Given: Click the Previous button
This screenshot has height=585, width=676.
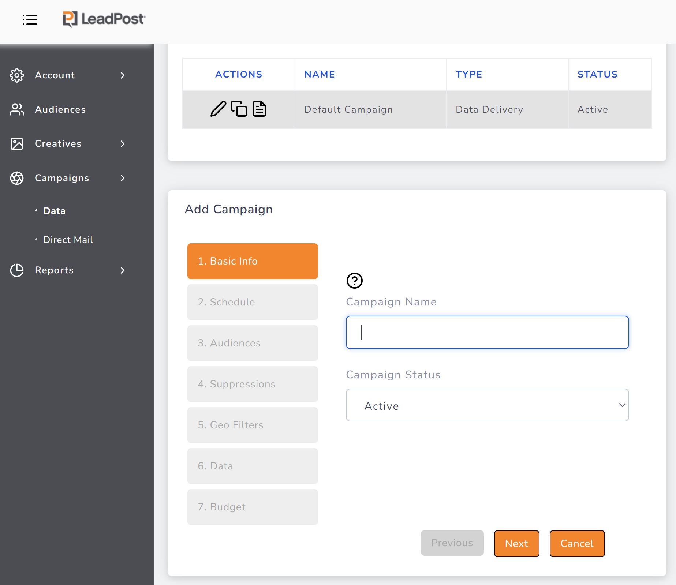Looking at the screenshot, I should coord(452,543).
